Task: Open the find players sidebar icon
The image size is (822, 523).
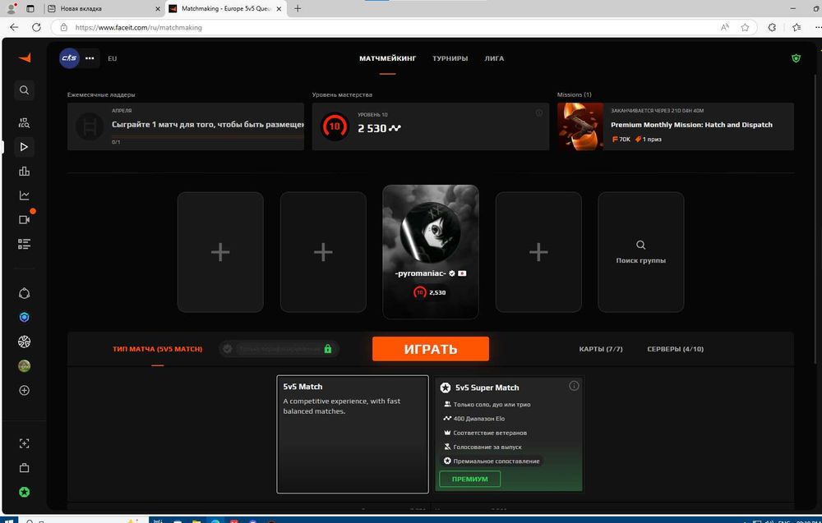Action: [x=24, y=123]
